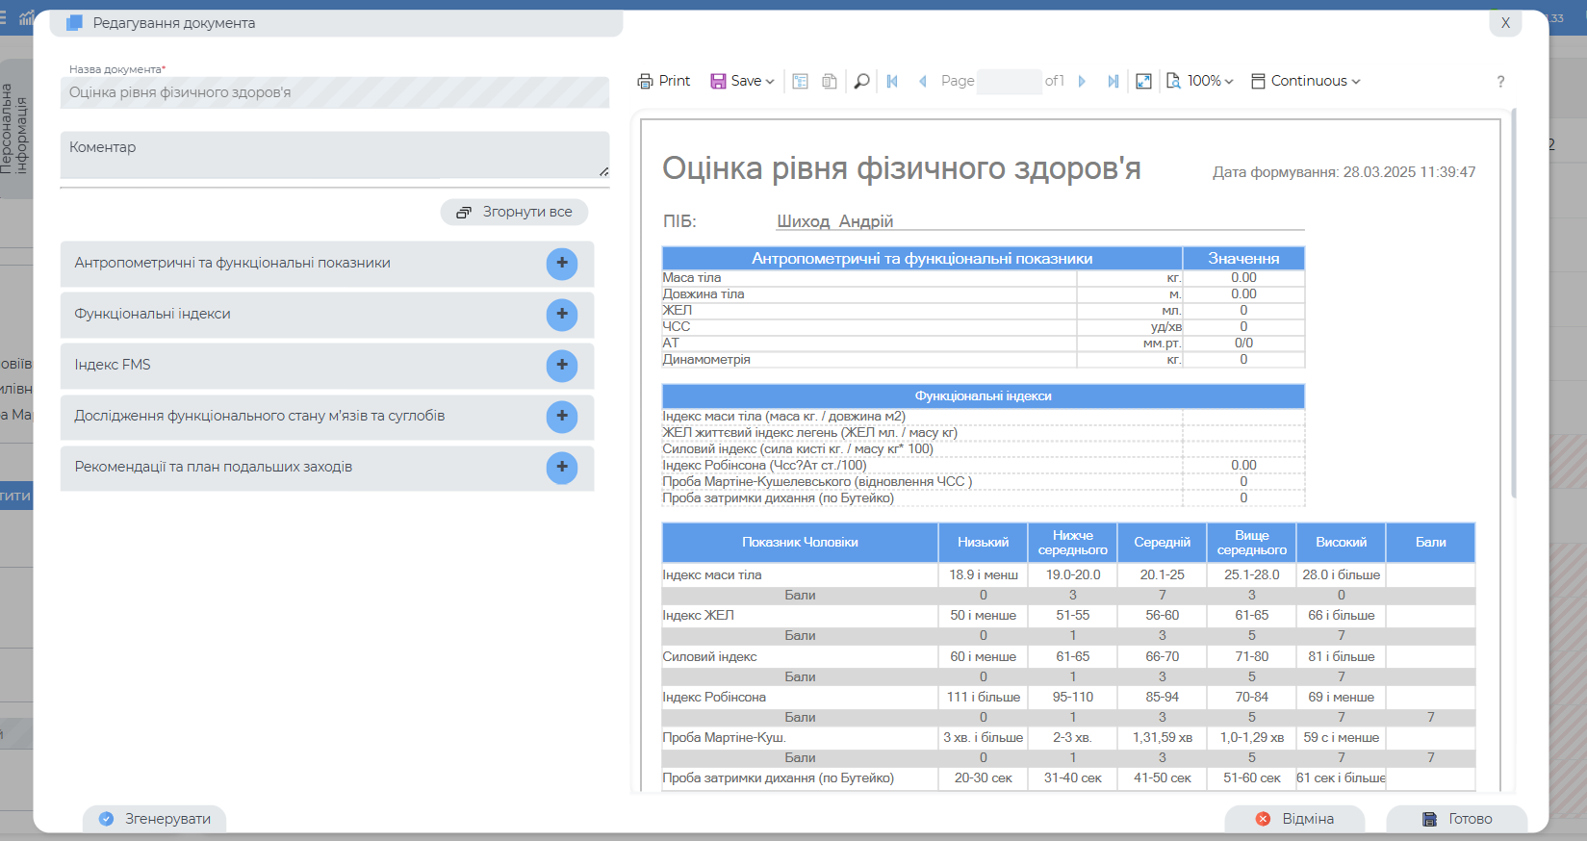Open the Save dropdown in viewer toolbar
Viewport: 1587px width, 841px height.
click(x=743, y=82)
